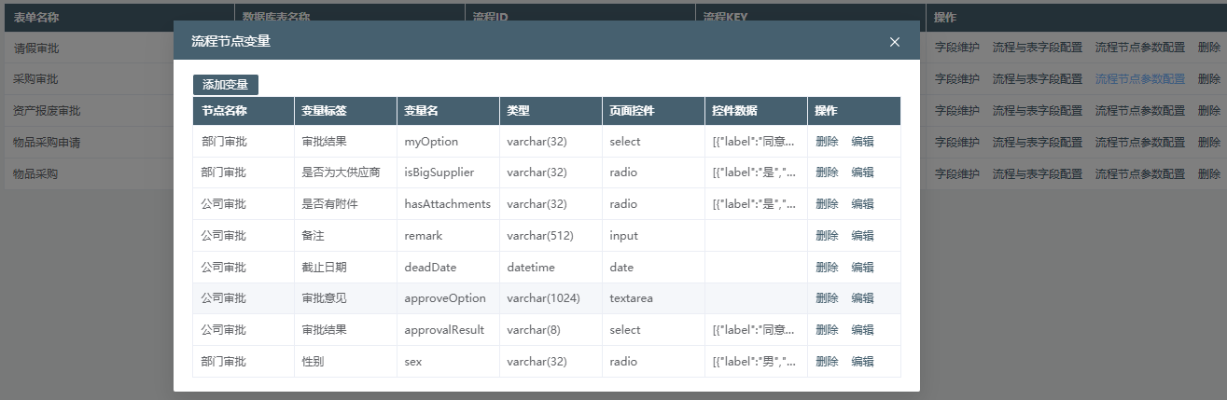1227x400 pixels.
Task: Delete the isBigSupplier variable
Action: 827,172
